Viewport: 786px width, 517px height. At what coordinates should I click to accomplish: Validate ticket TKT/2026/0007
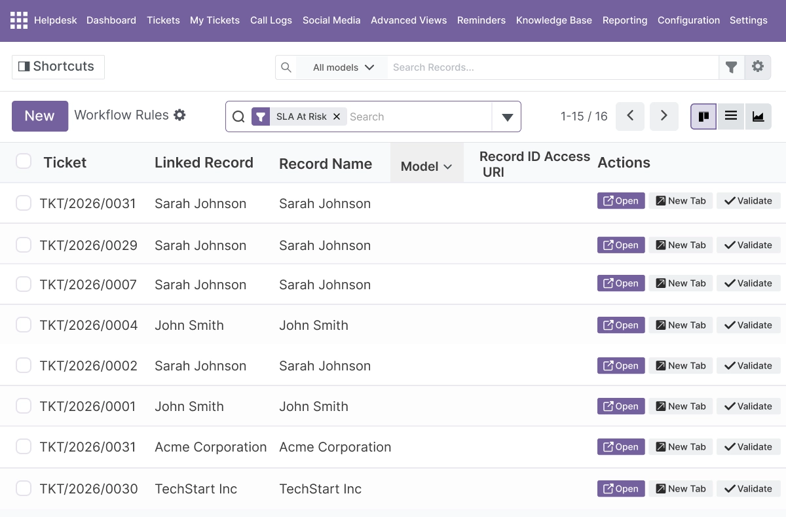[748, 283]
